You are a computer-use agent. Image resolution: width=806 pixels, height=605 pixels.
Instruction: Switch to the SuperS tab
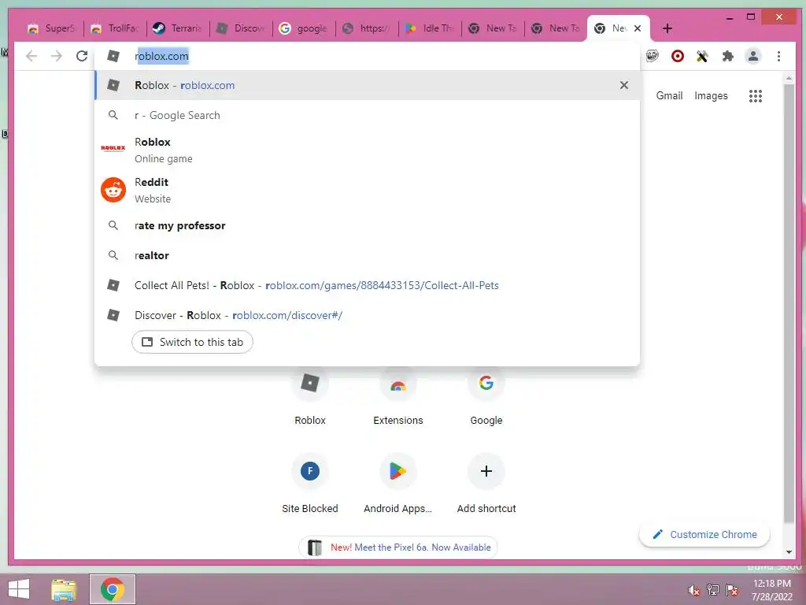click(x=51, y=28)
